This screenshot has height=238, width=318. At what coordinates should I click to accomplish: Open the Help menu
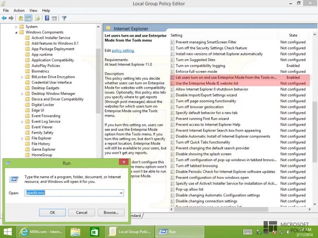[x=46, y=11]
